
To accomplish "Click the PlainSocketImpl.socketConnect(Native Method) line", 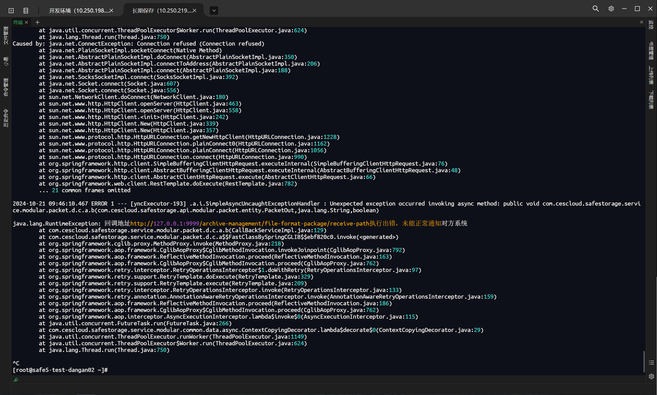I will coord(130,50).
